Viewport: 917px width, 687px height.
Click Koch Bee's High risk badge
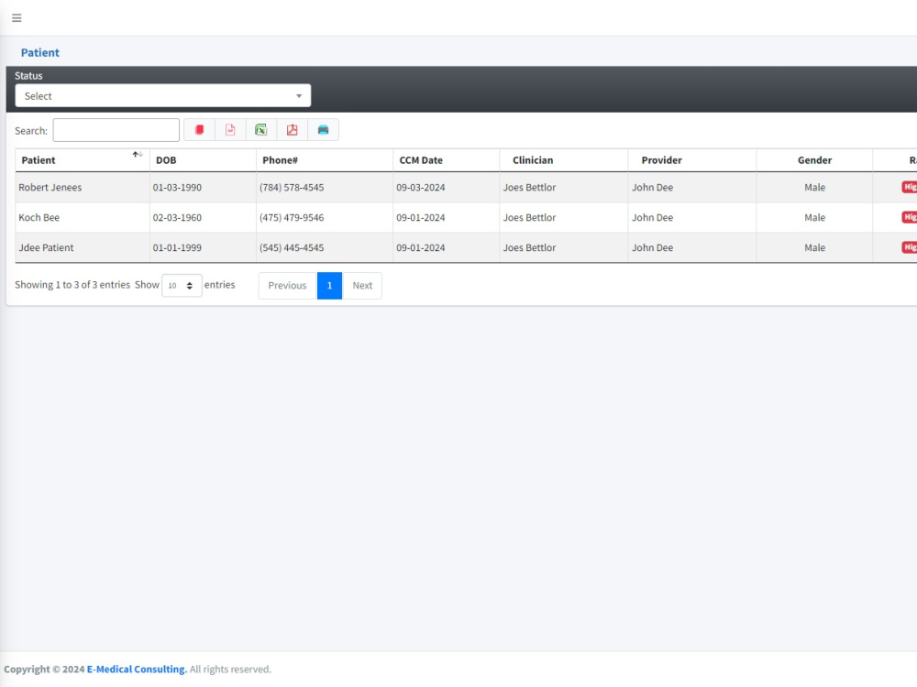[x=910, y=217]
